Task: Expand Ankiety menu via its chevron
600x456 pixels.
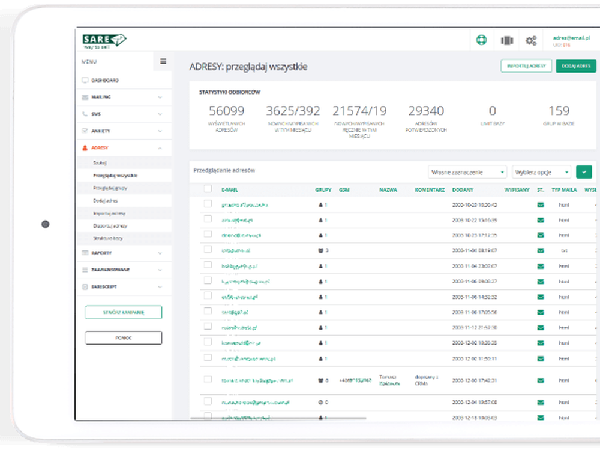Action: click(160, 131)
